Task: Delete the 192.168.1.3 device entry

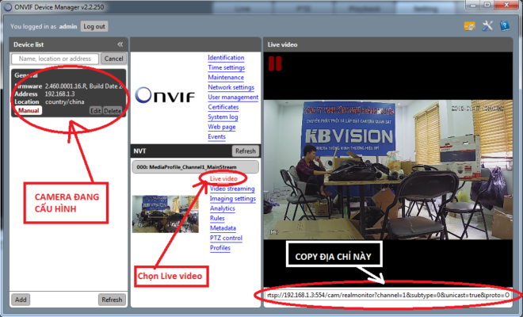Action: click(x=113, y=111)
